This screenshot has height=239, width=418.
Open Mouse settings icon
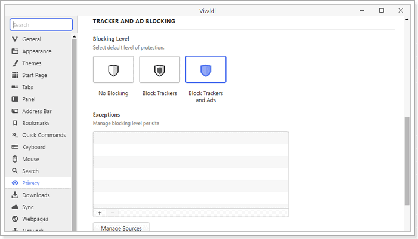(15, 159)
